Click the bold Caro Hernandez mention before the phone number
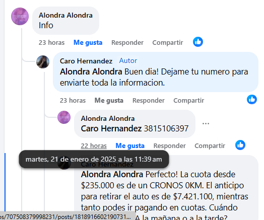 111,128
